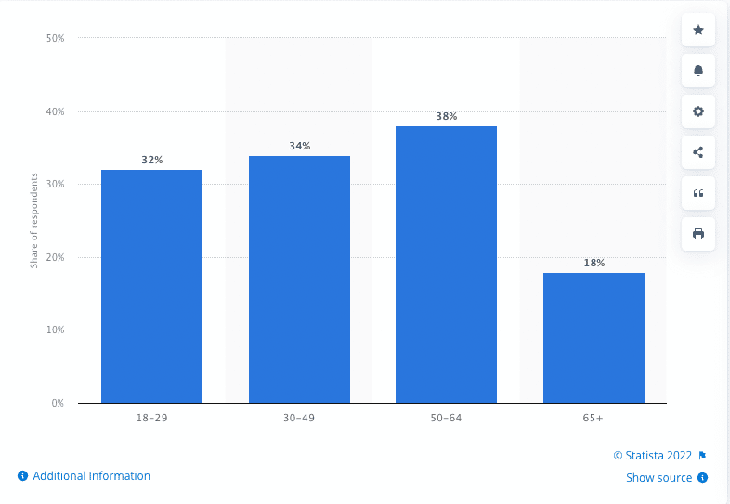The width and height of the screenshot is (730, 504).
Task: Click the info icon beside Additional Information
Action: [22, 476]
